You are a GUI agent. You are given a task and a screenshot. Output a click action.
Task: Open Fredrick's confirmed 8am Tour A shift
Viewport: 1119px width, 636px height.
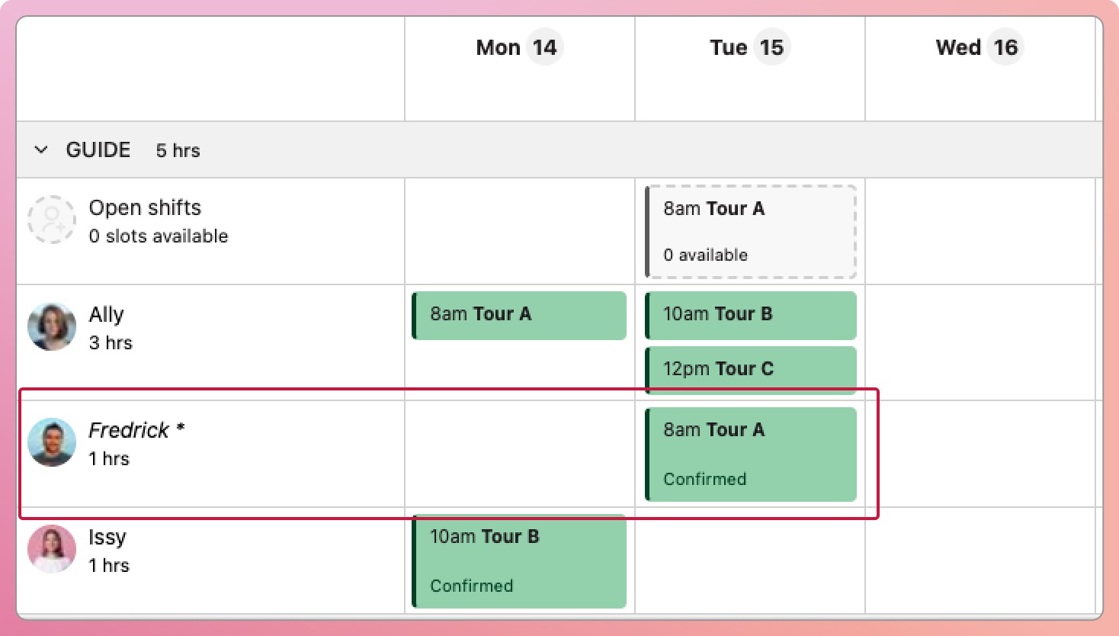tap(751, 454)
